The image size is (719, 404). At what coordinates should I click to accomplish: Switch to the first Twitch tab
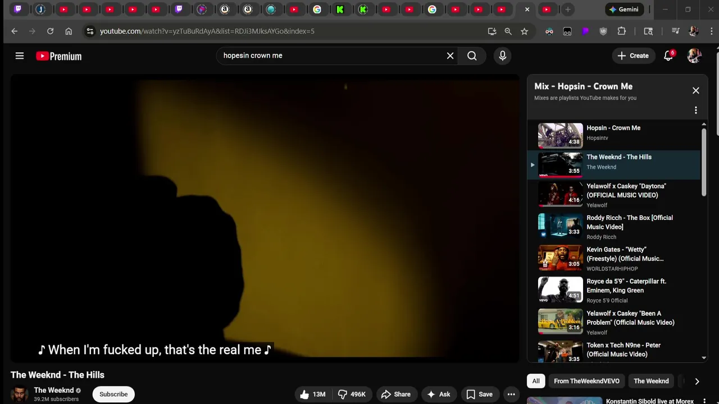click(17, 9)
